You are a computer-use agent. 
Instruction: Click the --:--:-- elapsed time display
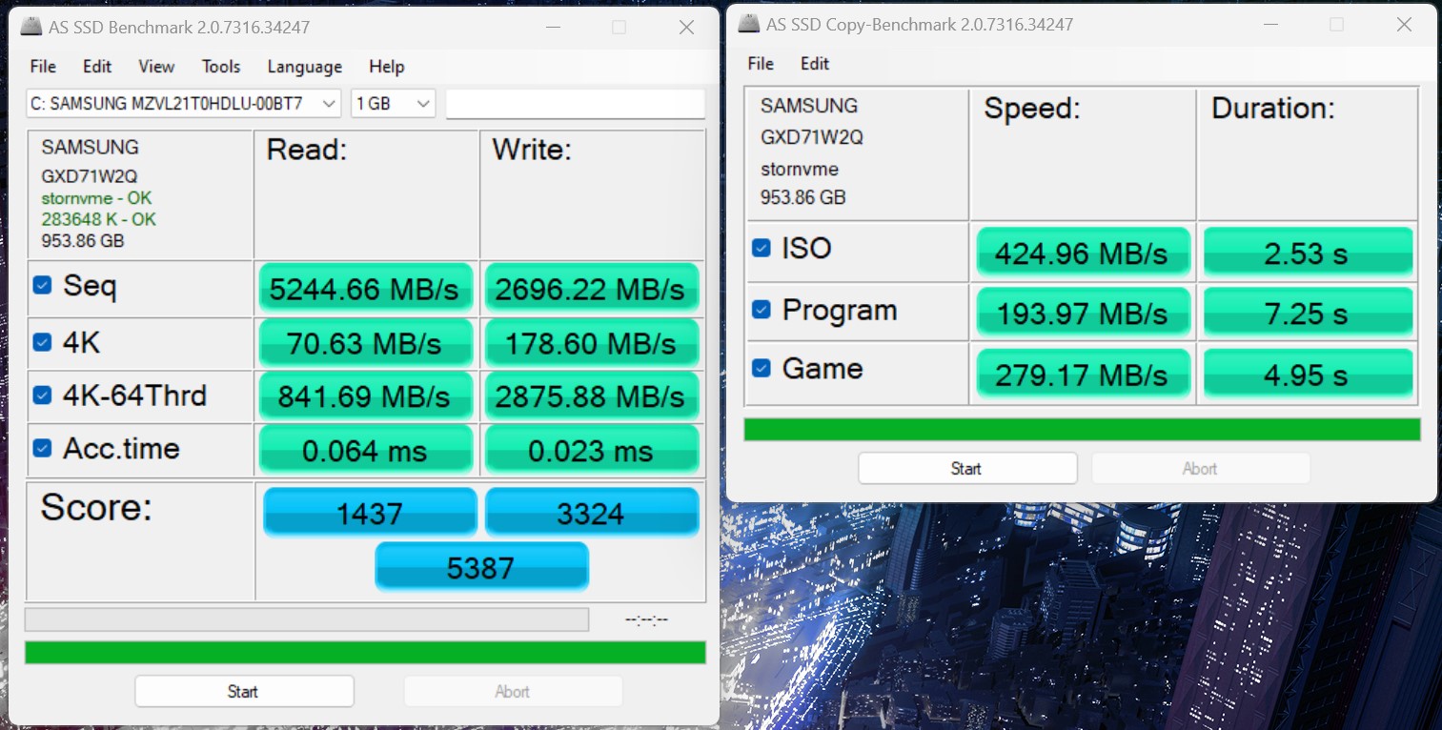[646, 619]
